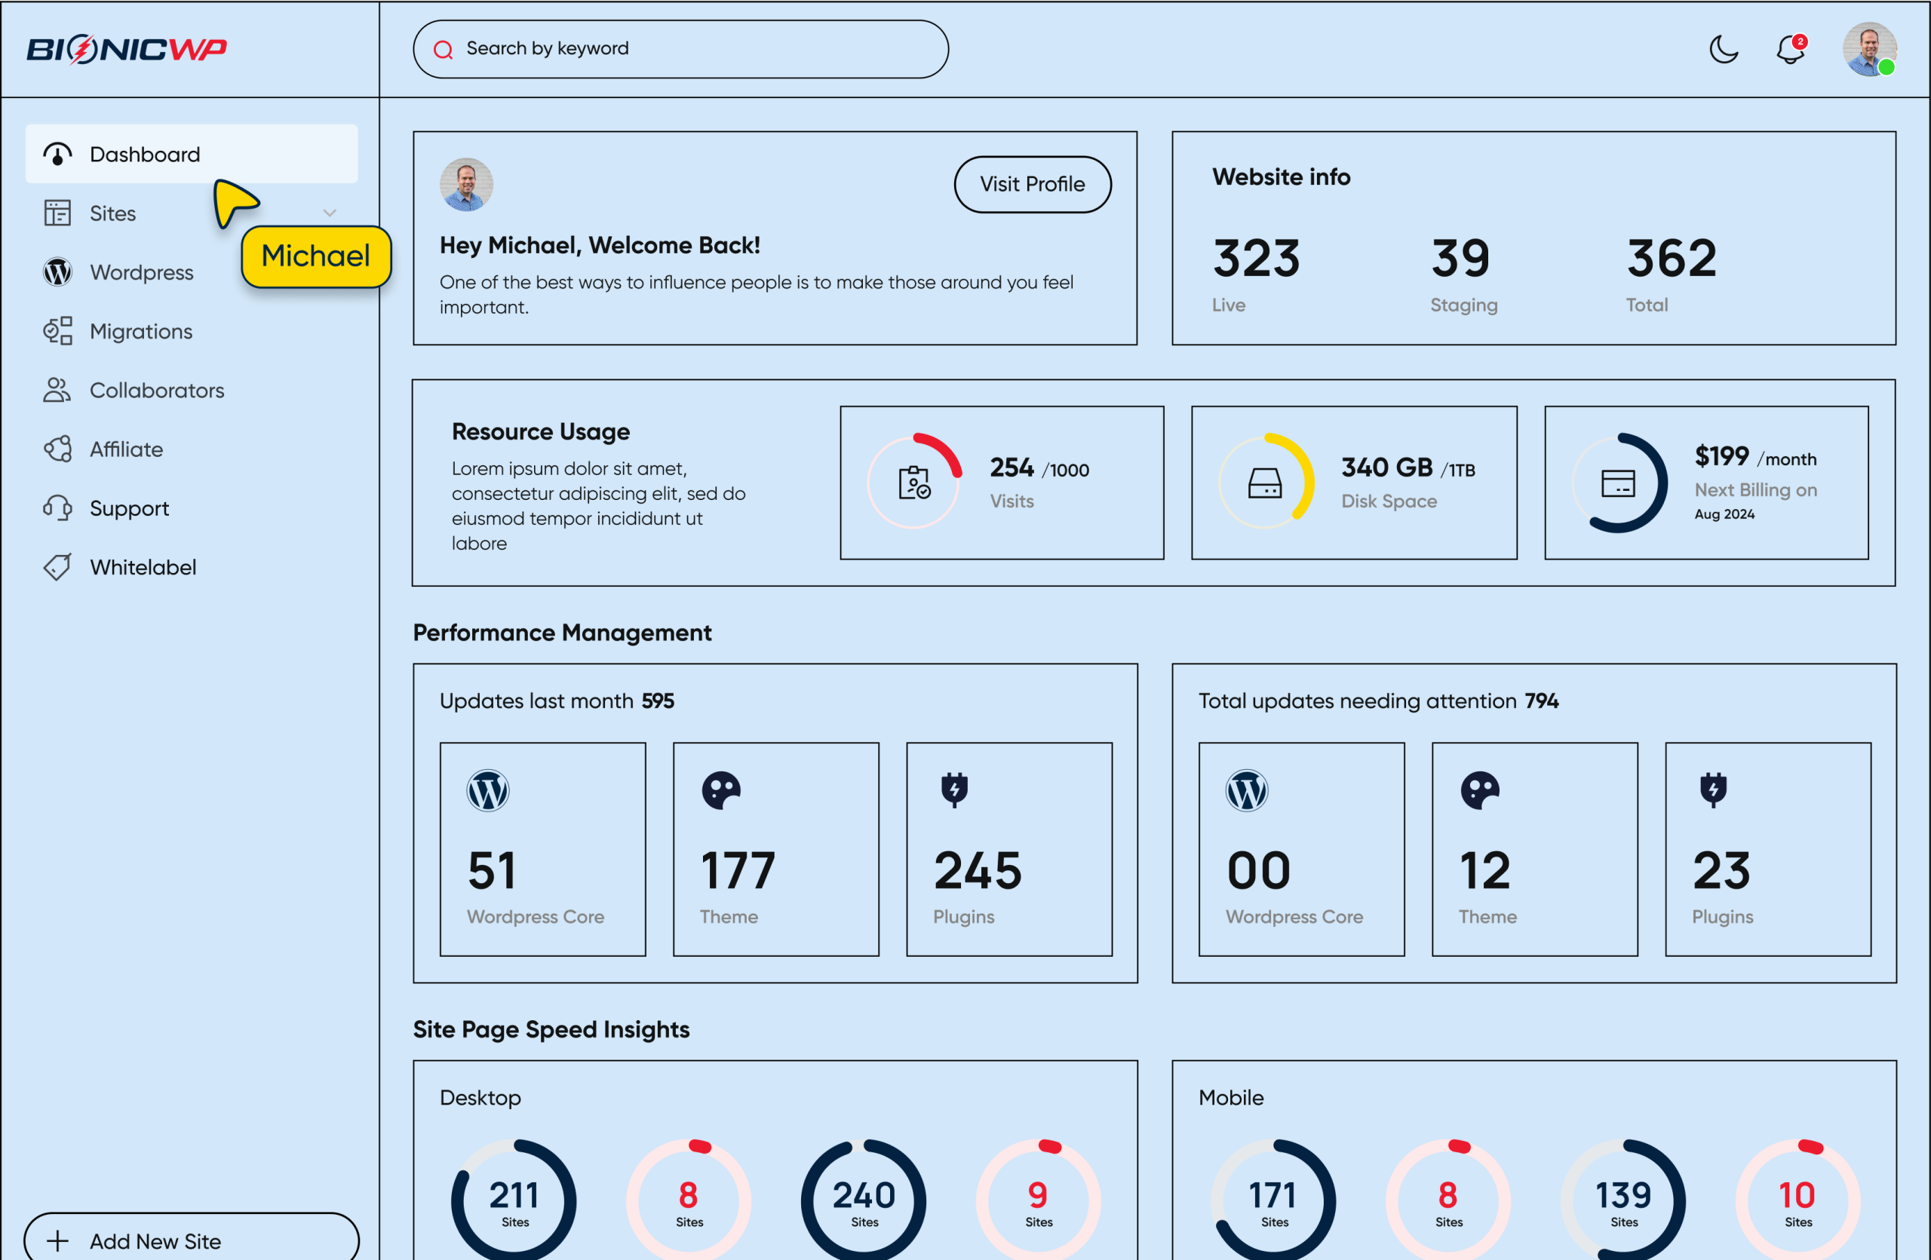Open the Plugins 245 updates card
1931x1260 pixels.
pyautogui.click(x=1008, y=849)
